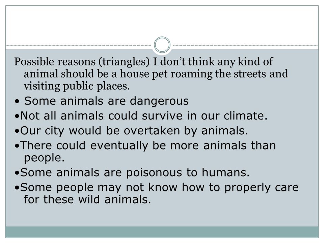Click bullet before 'Our city would be overtaken'

click(x=17, y=131)
